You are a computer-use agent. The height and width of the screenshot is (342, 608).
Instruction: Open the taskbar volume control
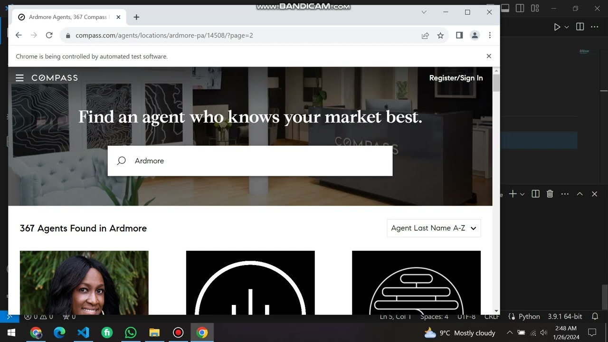pos(544,332)
